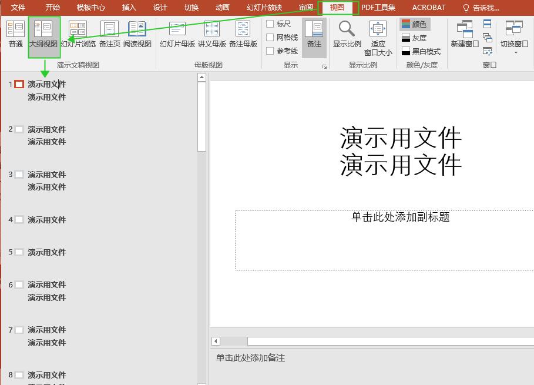Image resolution: width=534 pixels, height=385 pixels.
Task: Select Color (颜色) mode
Action: coord(415,24)
